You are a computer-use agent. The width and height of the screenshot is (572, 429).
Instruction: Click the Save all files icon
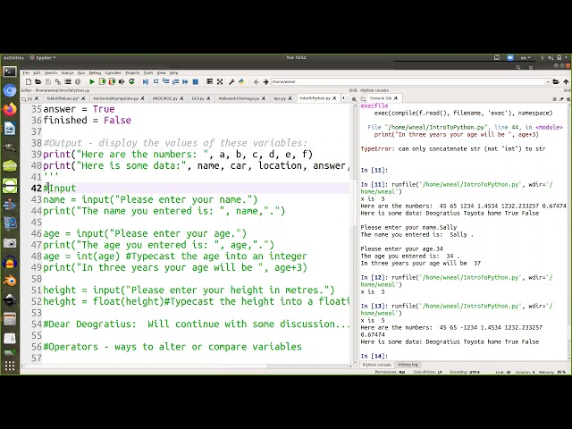pos(57,81)
